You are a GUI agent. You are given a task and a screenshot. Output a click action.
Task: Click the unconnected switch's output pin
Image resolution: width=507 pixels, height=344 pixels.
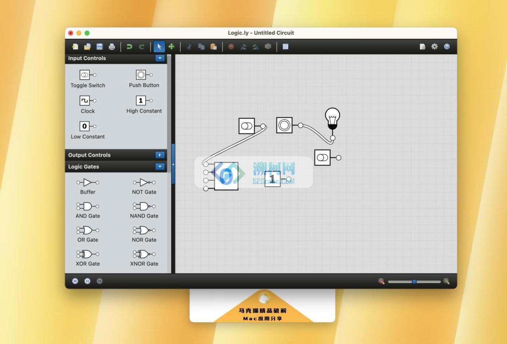(339, 157)
